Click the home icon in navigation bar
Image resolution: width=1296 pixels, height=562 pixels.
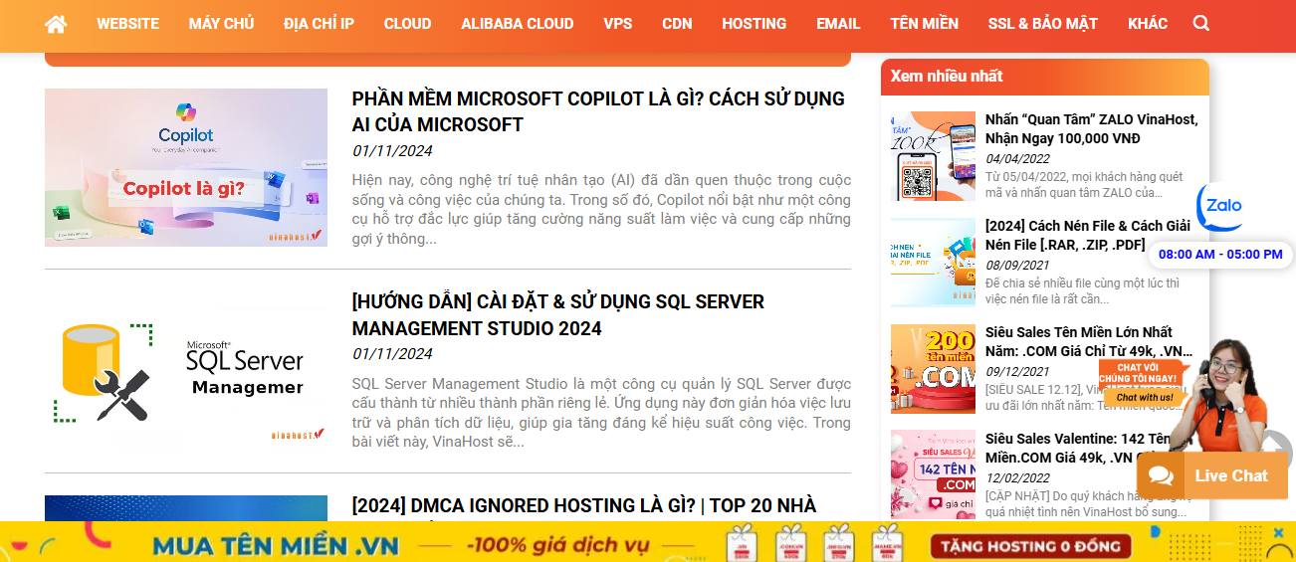point(56,24)
